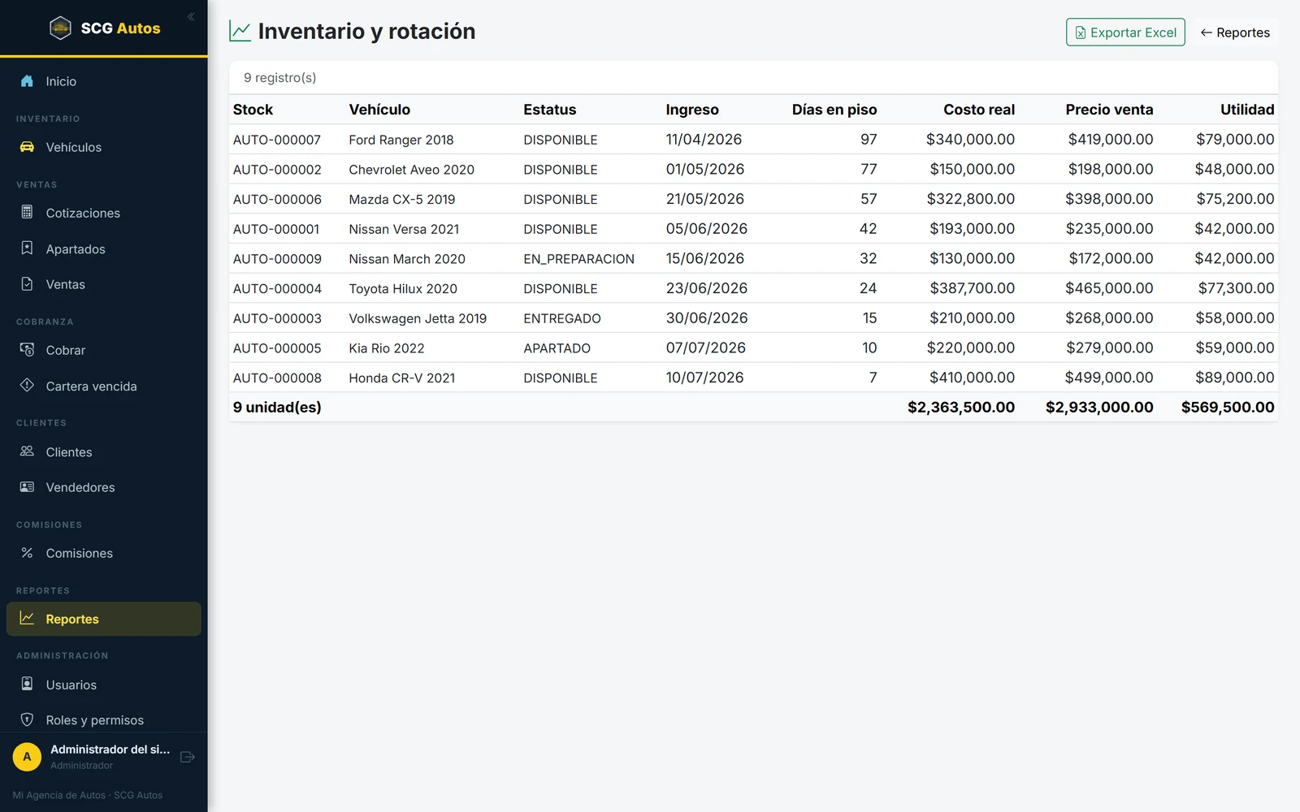Click the Mazda CX-5 2019 cell

(402, 199)
